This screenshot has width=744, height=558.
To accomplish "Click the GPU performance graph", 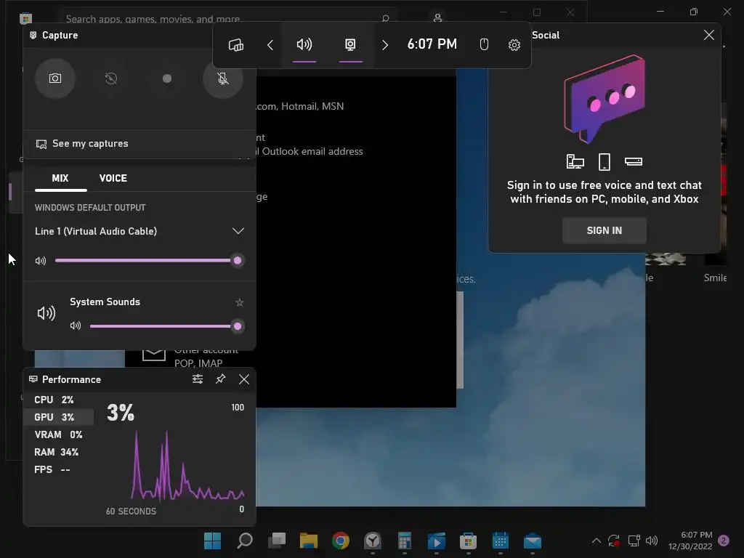I will coord(187,465).
